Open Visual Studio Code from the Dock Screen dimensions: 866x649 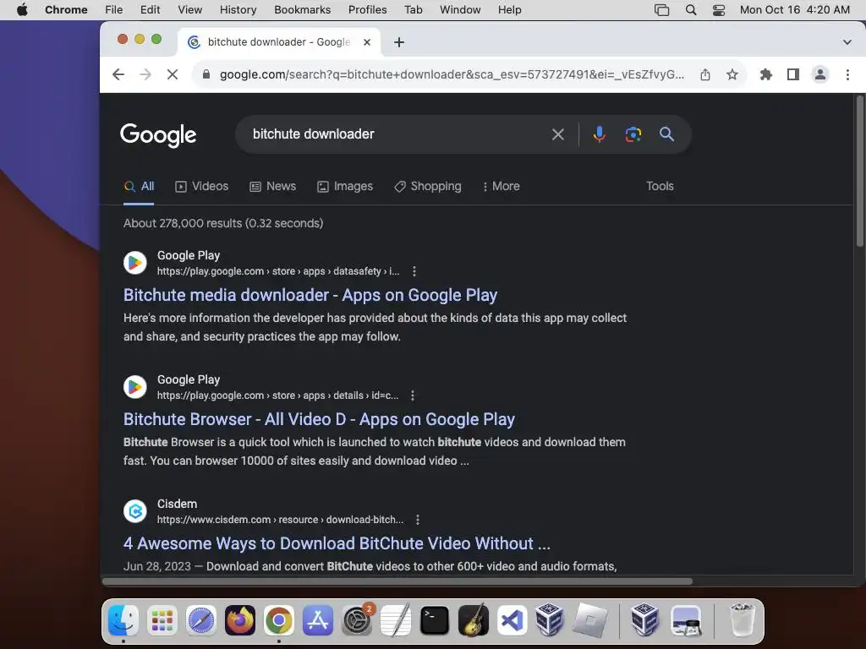point(512,620)
